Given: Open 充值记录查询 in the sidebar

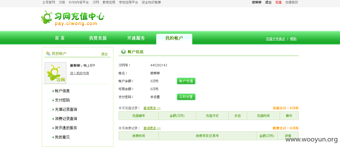Looking at the screenshot, I should tap(66, 109).
